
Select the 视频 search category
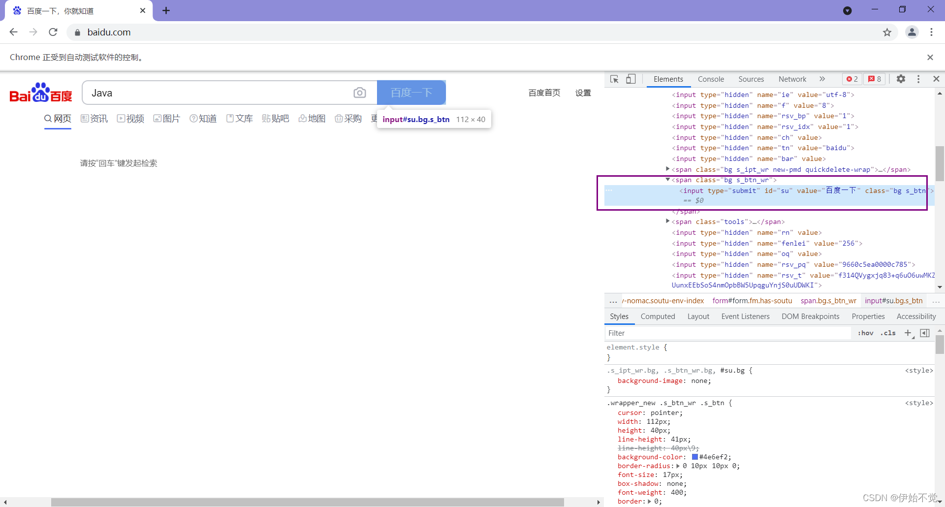click(130, 119)
